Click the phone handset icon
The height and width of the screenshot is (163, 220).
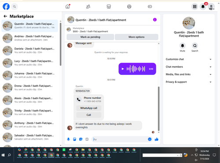tap(79, 100)
